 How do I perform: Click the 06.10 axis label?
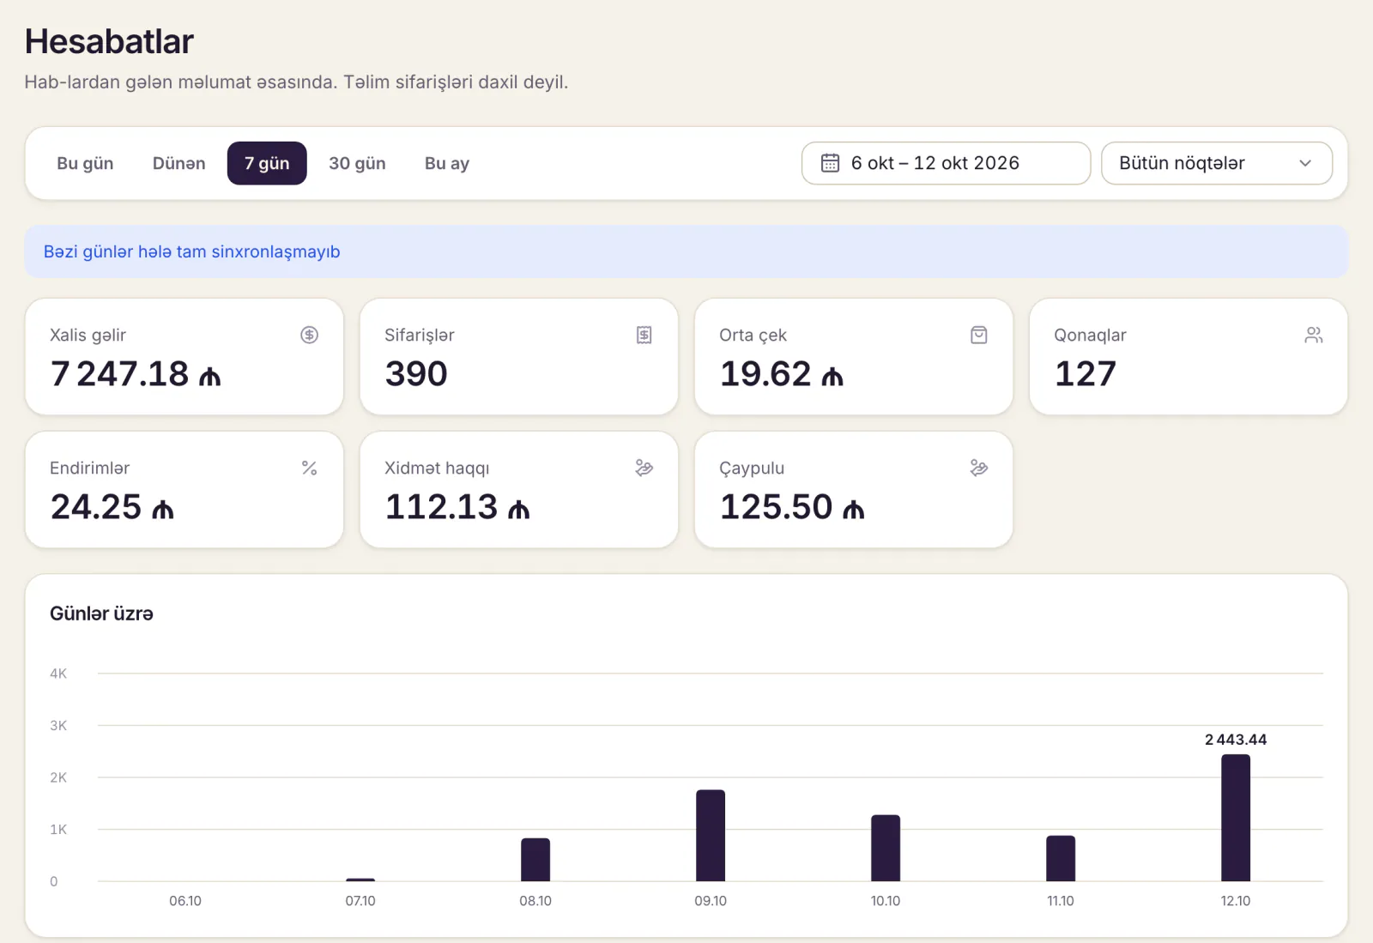pos(185,901)
